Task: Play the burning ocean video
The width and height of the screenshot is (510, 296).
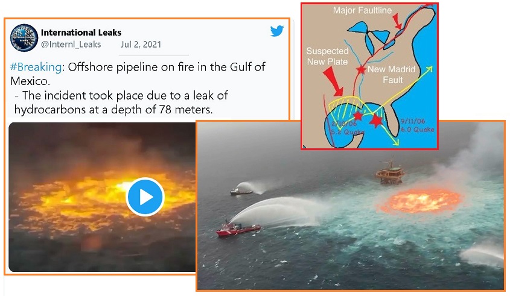Action: 145,197
